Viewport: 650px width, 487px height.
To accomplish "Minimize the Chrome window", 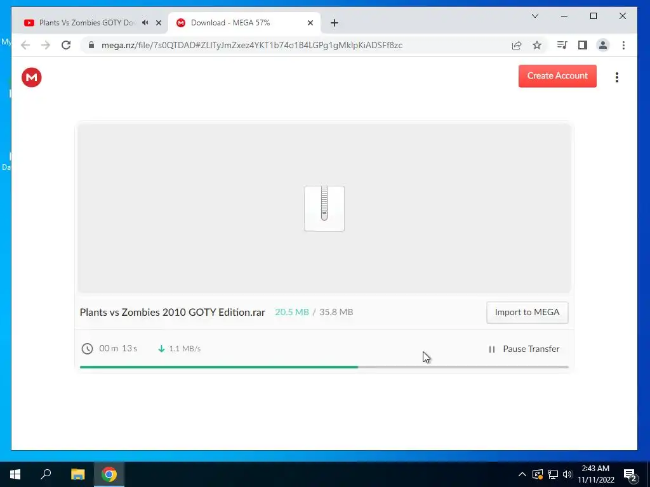I will coord(564,16).
